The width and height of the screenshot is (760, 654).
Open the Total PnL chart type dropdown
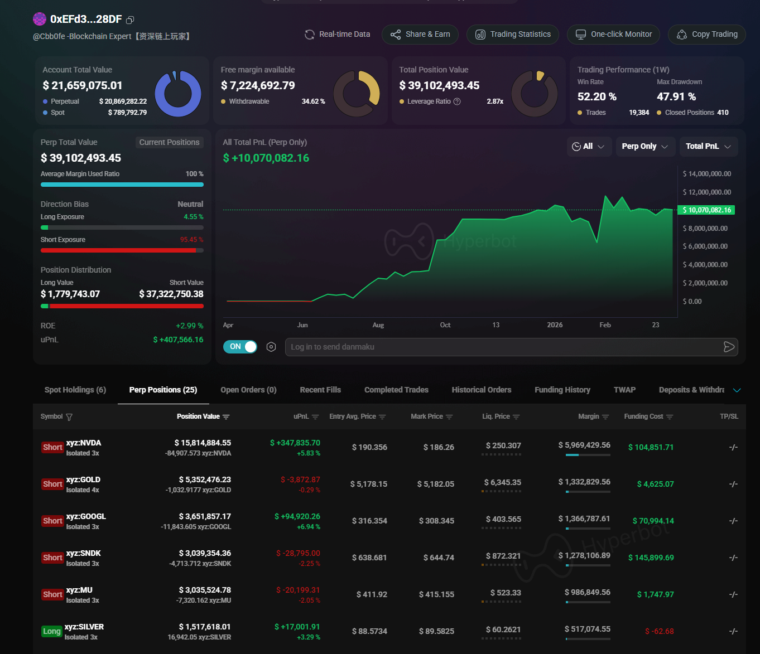[708, 147]
